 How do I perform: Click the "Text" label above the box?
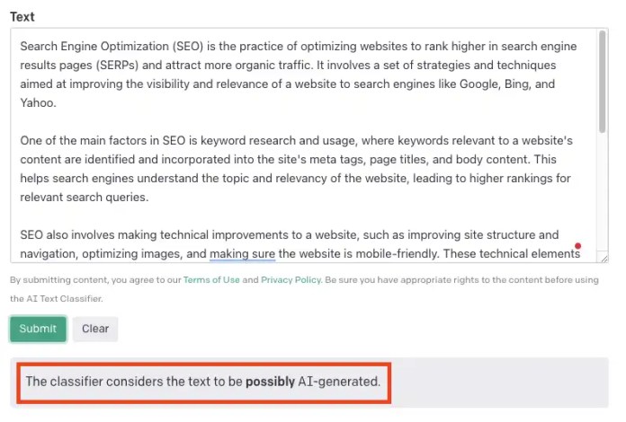pos(22,17)
